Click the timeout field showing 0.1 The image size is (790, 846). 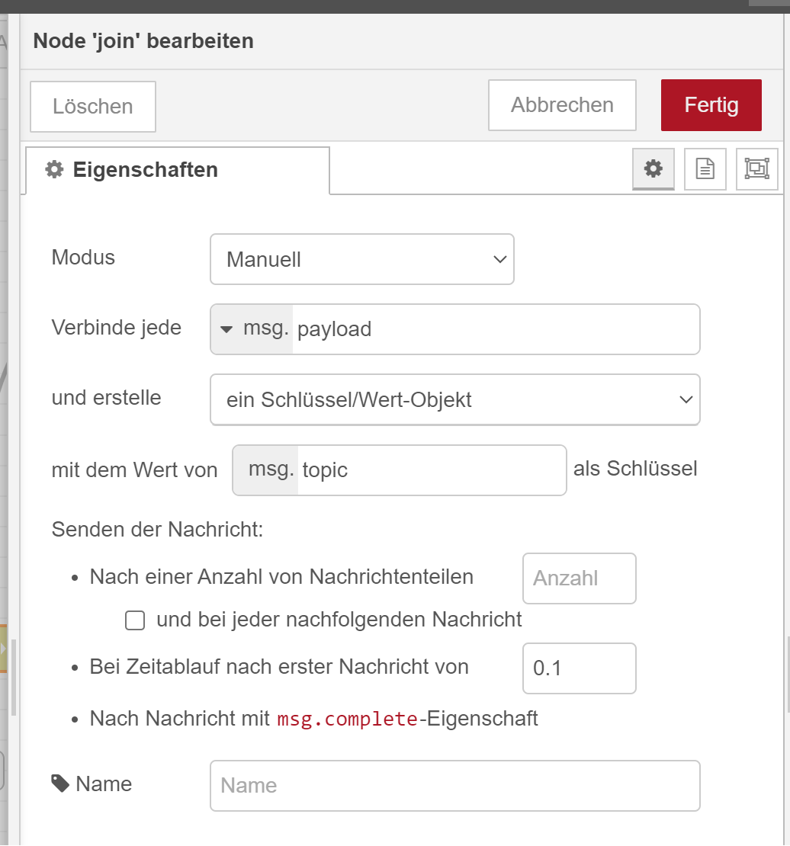(579, 668)
